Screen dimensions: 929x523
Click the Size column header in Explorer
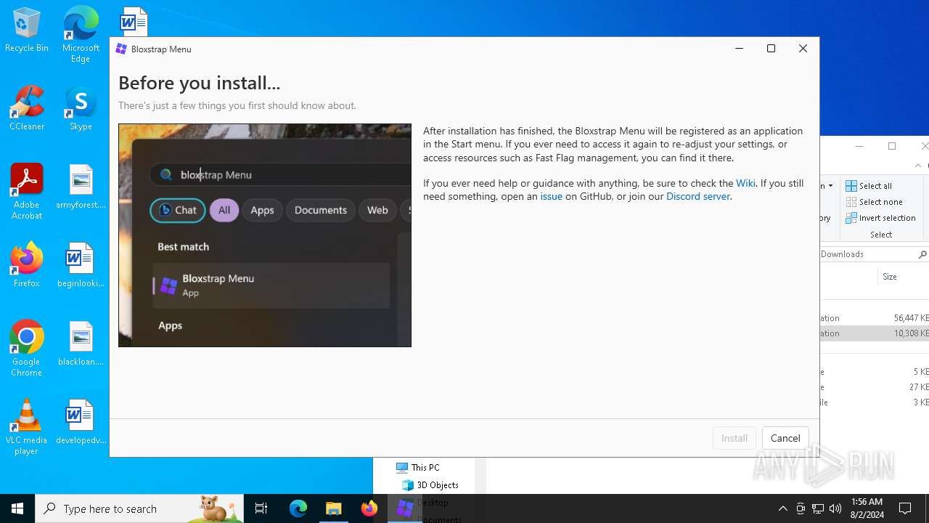click(x=890, y=277)
